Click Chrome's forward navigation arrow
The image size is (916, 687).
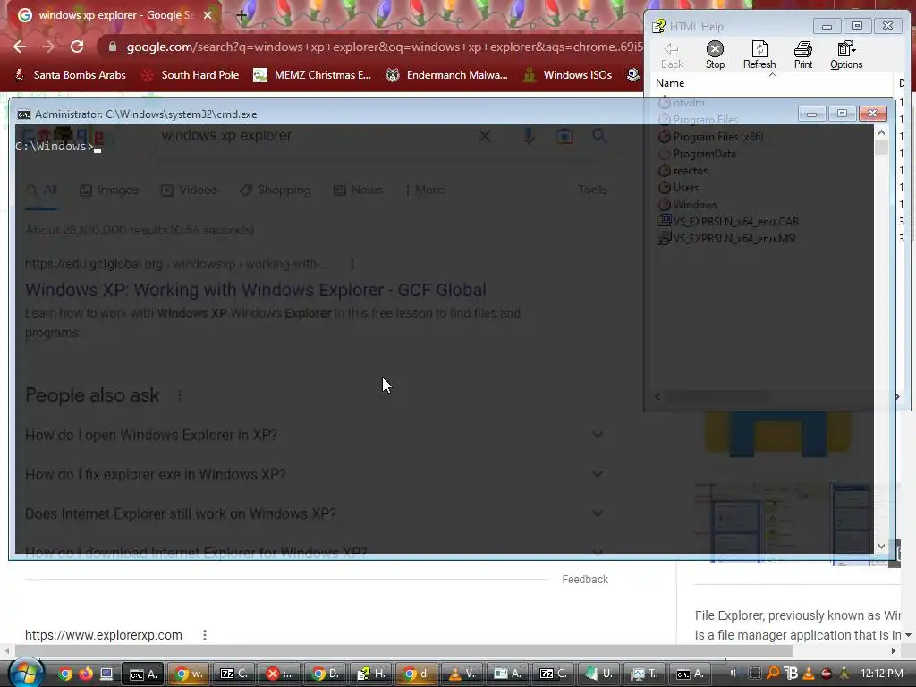pos(48,47)
